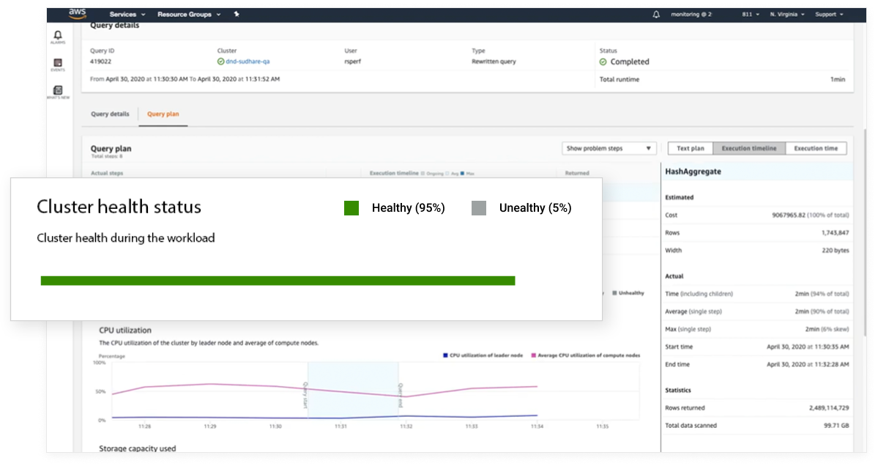878x466 pixels.
Task: Open the Alarms bell in sidebar
Action: click(x=58, y=36)
